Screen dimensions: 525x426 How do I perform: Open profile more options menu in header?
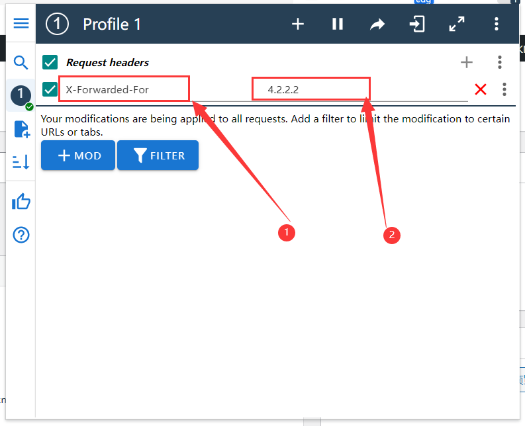click(x=496, y=24)
